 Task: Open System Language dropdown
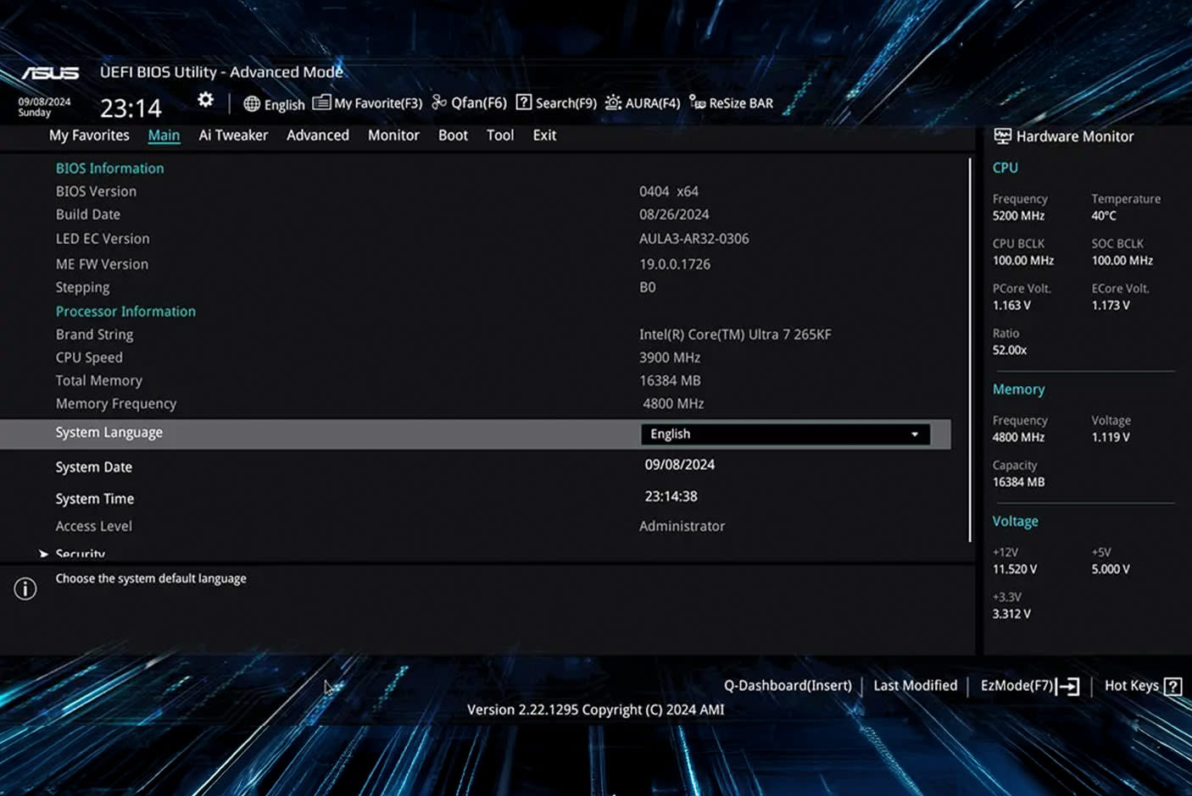point(785,434)
